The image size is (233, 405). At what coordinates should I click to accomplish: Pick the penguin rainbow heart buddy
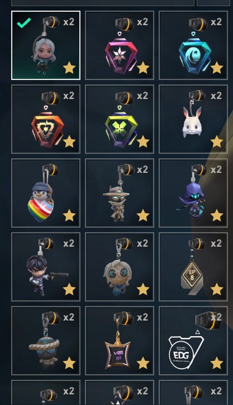pos(46,193)
